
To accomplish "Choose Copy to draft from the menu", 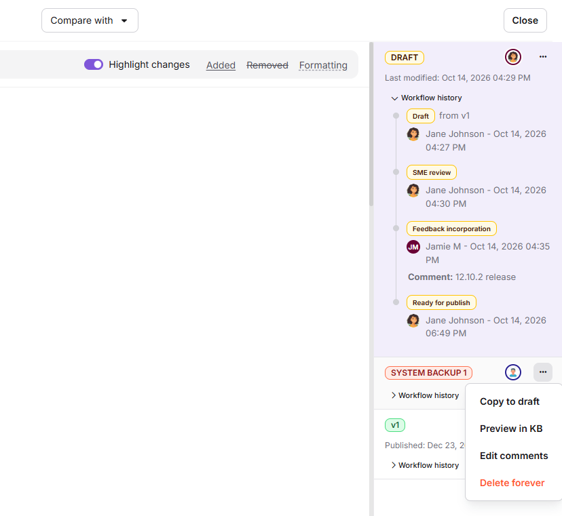I will tap(509, 401).
